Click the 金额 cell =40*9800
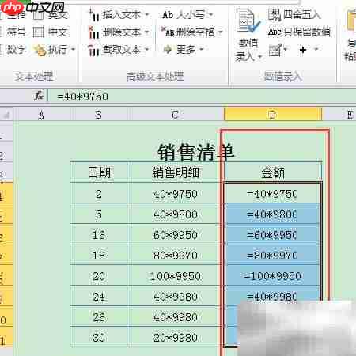 [273, 214]
